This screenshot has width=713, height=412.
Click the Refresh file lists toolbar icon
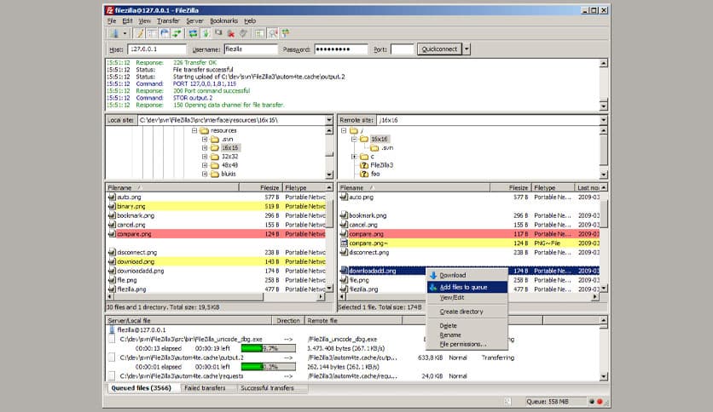point(194,33)
